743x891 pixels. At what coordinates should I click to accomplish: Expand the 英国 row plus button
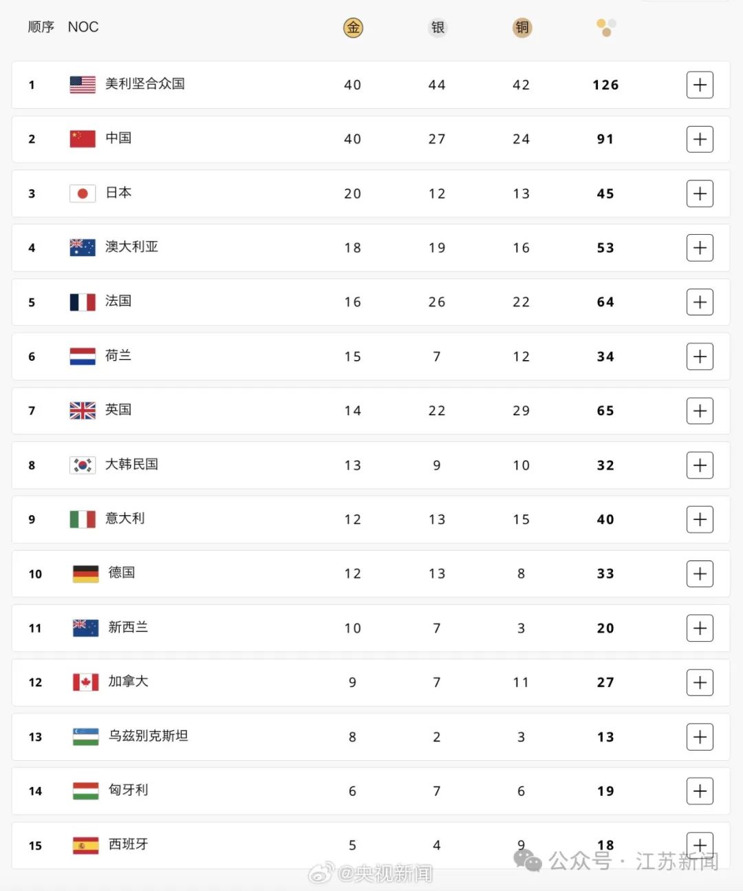(700, 411)
